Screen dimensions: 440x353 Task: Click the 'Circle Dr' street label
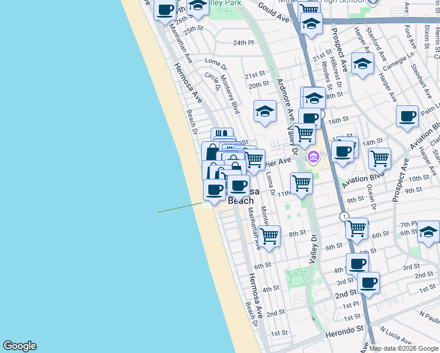[x=213, y=81]
